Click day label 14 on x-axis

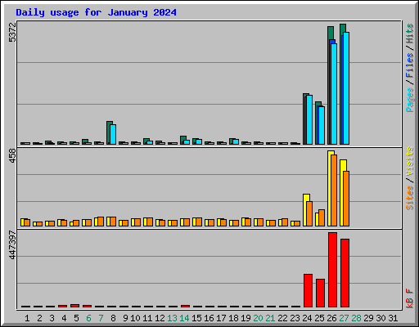click(184, 318)
